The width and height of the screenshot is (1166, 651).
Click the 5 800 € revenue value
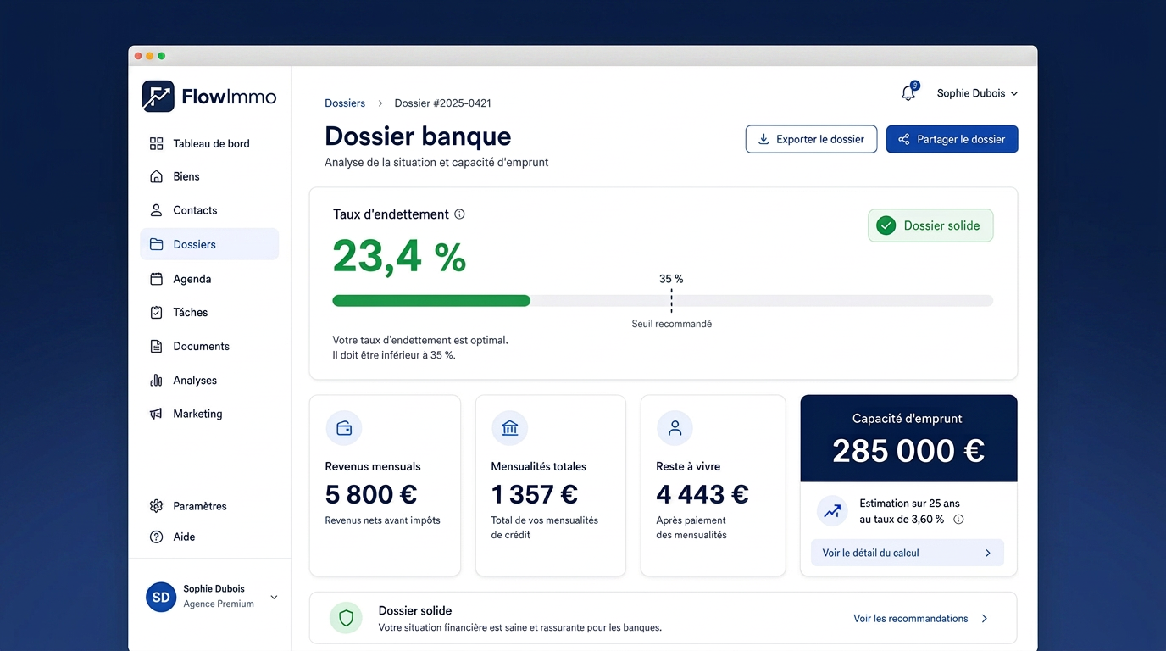371,494
